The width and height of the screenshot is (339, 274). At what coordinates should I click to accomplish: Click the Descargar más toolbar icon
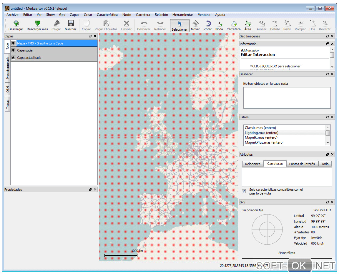pos(37,24)
